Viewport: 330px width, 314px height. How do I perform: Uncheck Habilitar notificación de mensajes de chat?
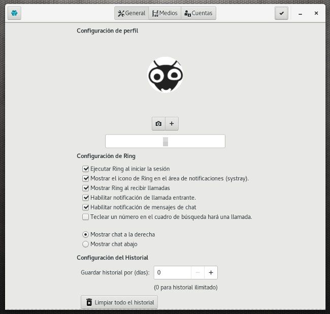(85, 207)
